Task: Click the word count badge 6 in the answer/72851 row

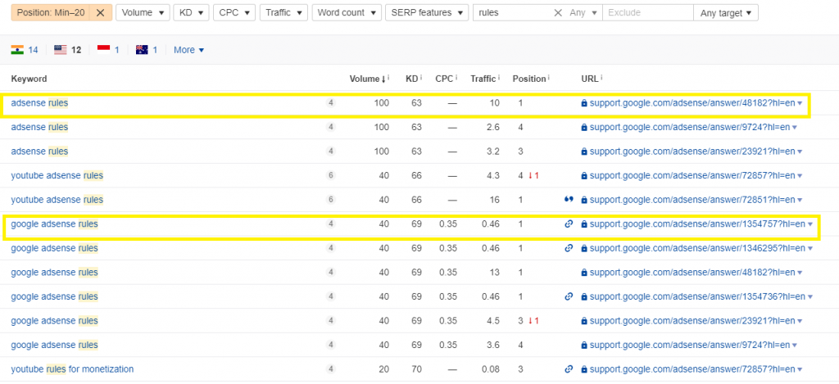Action: 331,200
